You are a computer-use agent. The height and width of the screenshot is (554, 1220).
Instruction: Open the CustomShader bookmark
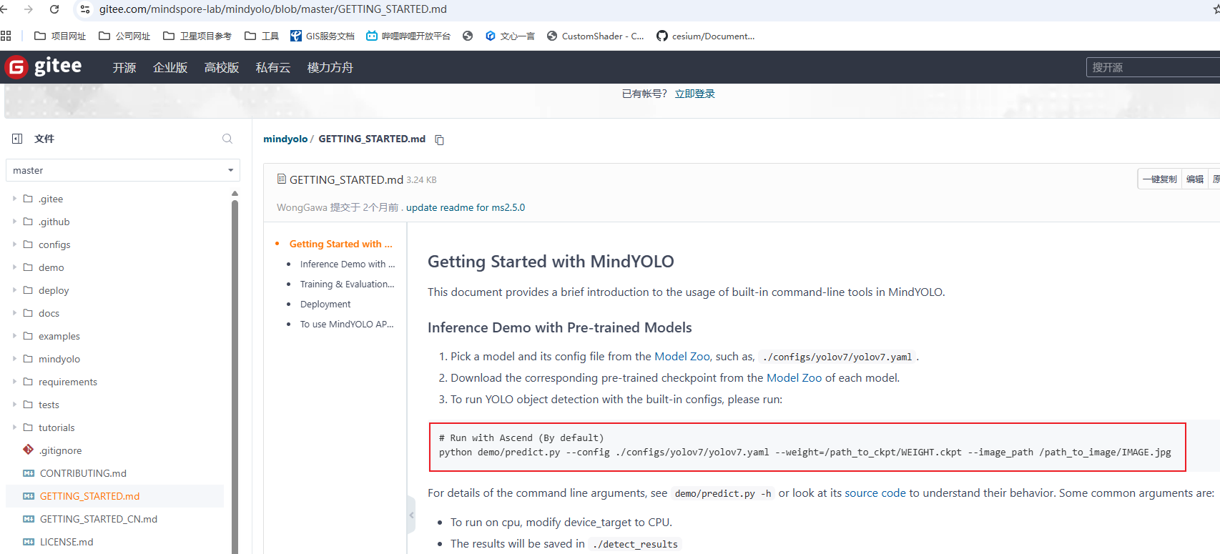pos(596,36)
